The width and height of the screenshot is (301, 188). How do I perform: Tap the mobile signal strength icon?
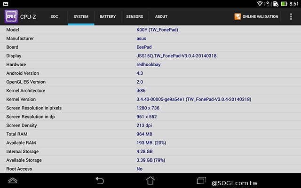pyautogui.click(x=268, y=4)
